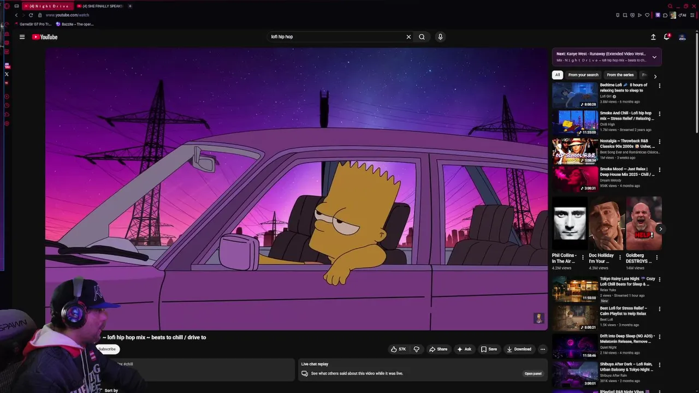Download the video

click(519, 349)
